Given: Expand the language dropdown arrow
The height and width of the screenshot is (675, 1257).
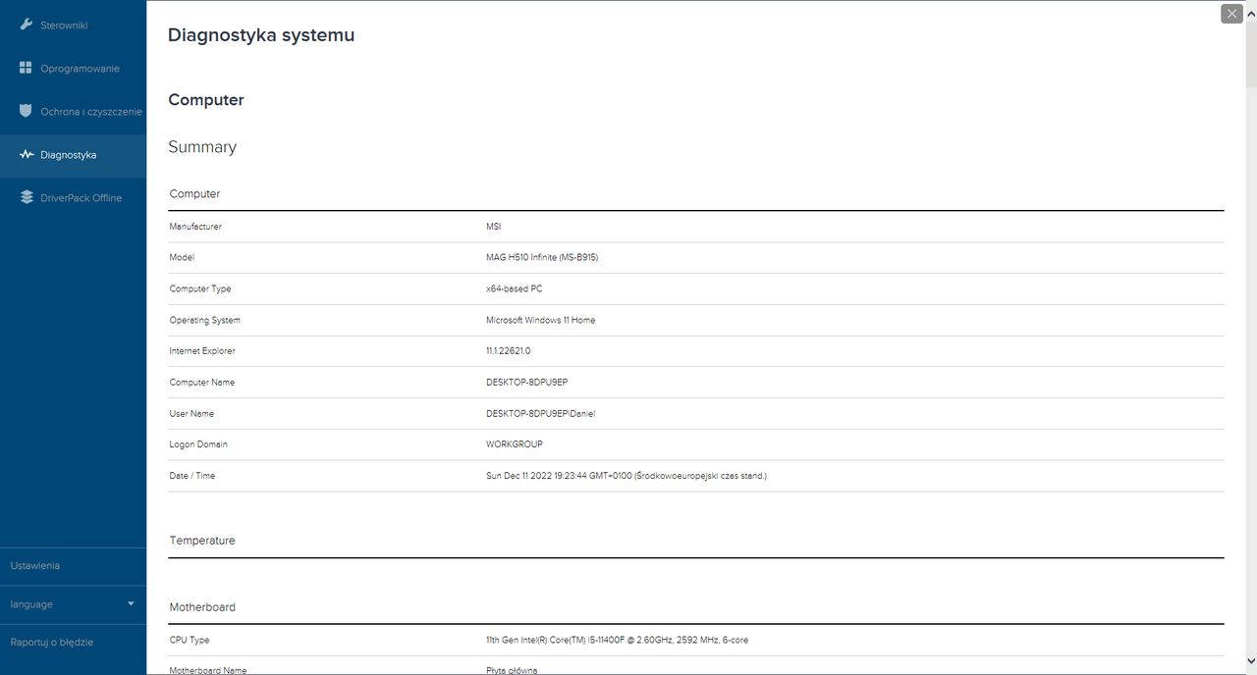Looking at the screenshot, I should 131,603.
